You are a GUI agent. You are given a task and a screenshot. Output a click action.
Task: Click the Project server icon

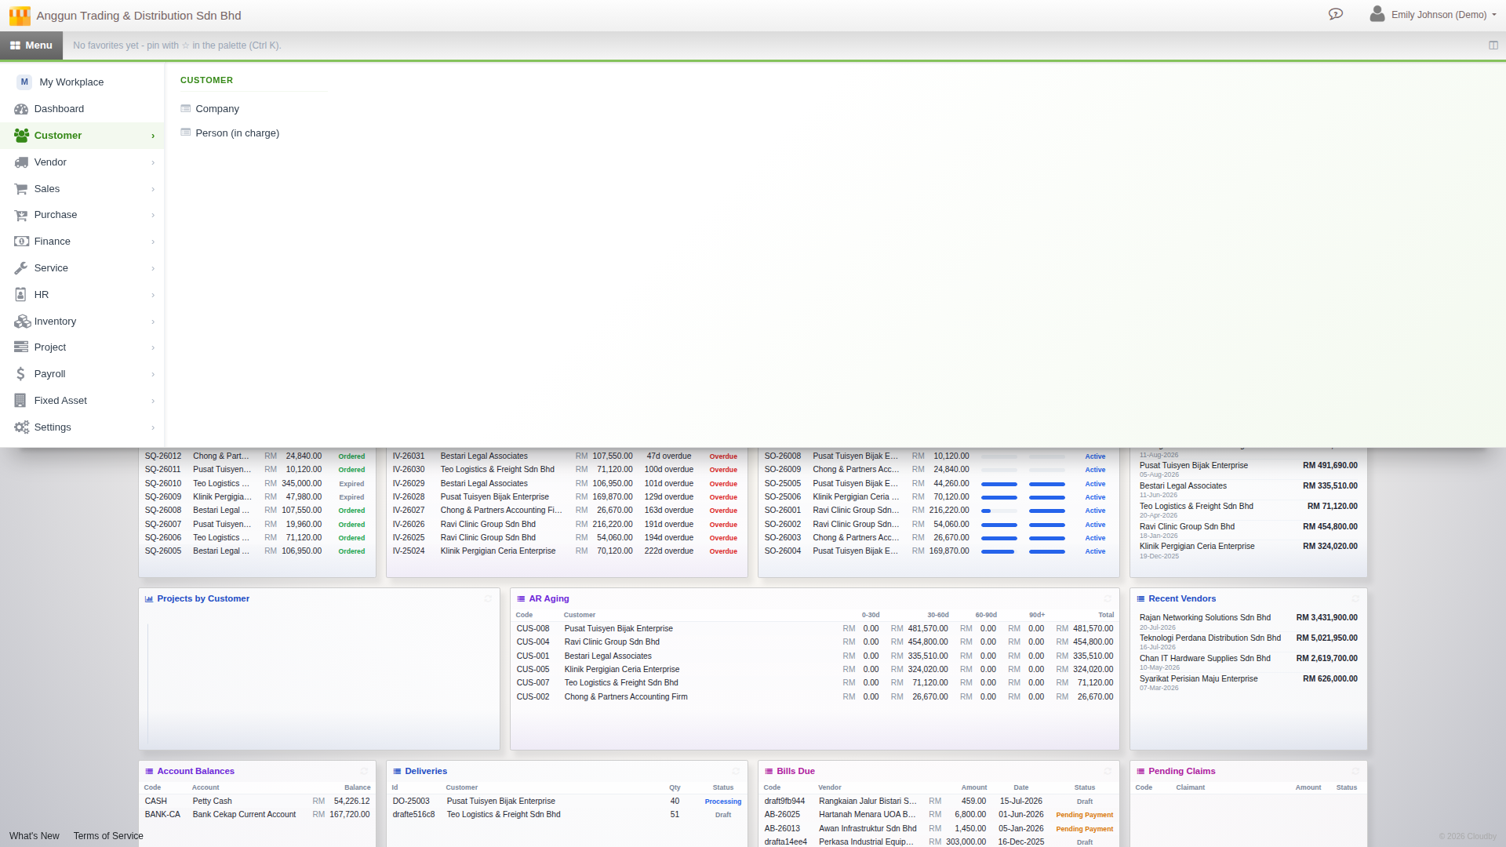21,347
